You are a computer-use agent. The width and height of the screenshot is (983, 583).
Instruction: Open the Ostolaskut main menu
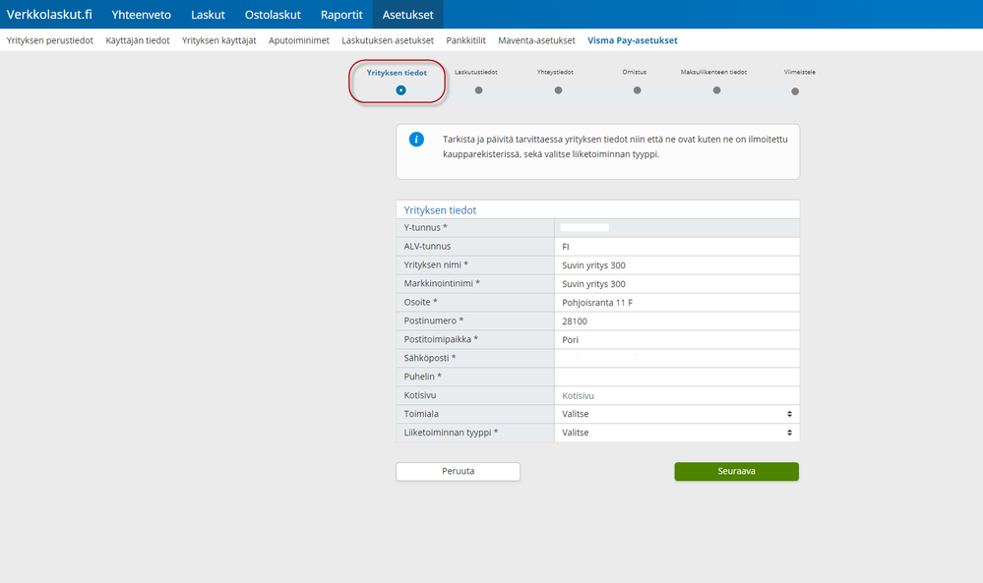[x=273, y=15]
